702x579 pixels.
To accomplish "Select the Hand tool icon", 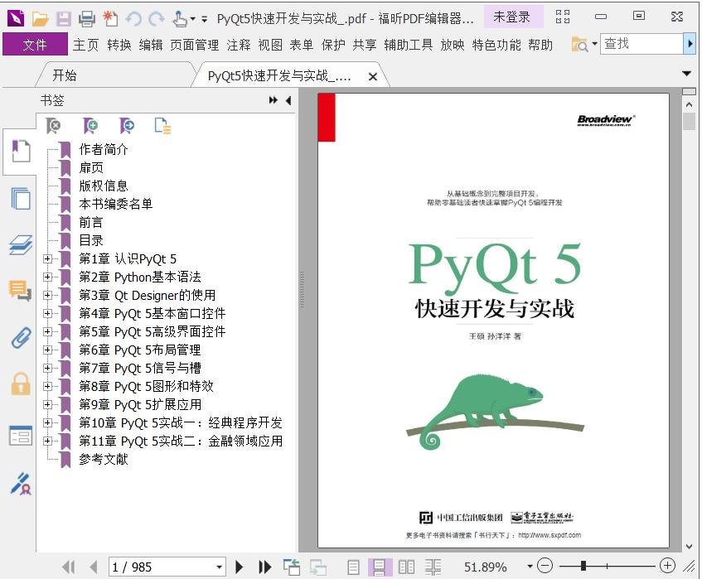I will pyautogui.click(x=180, y=18).
